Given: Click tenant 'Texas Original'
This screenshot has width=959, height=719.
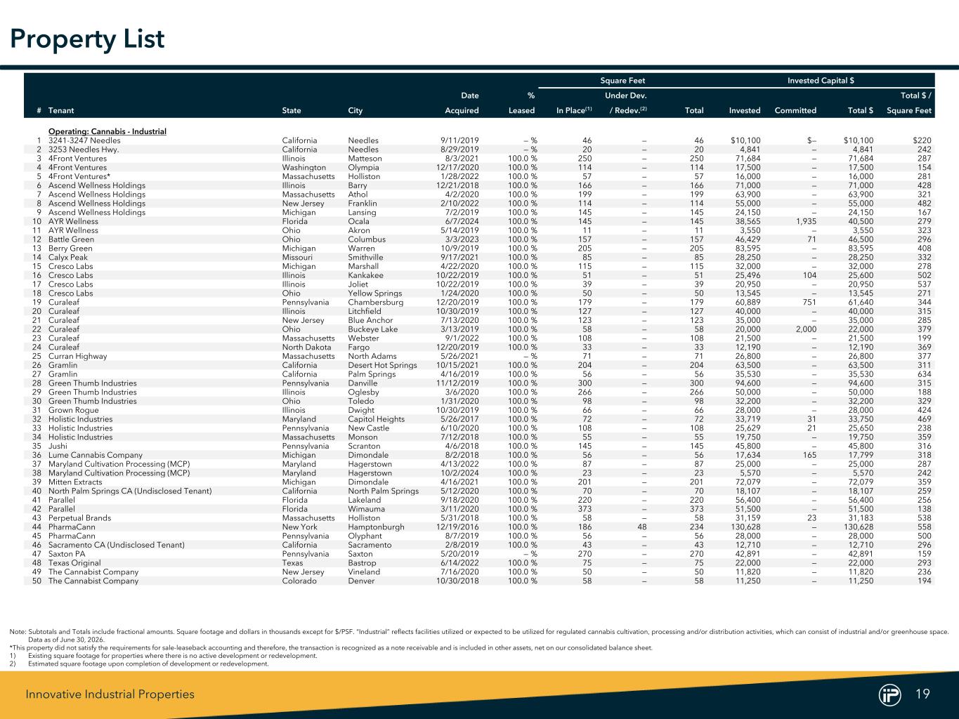Looking at the screenshot, I should coord(74,563).
